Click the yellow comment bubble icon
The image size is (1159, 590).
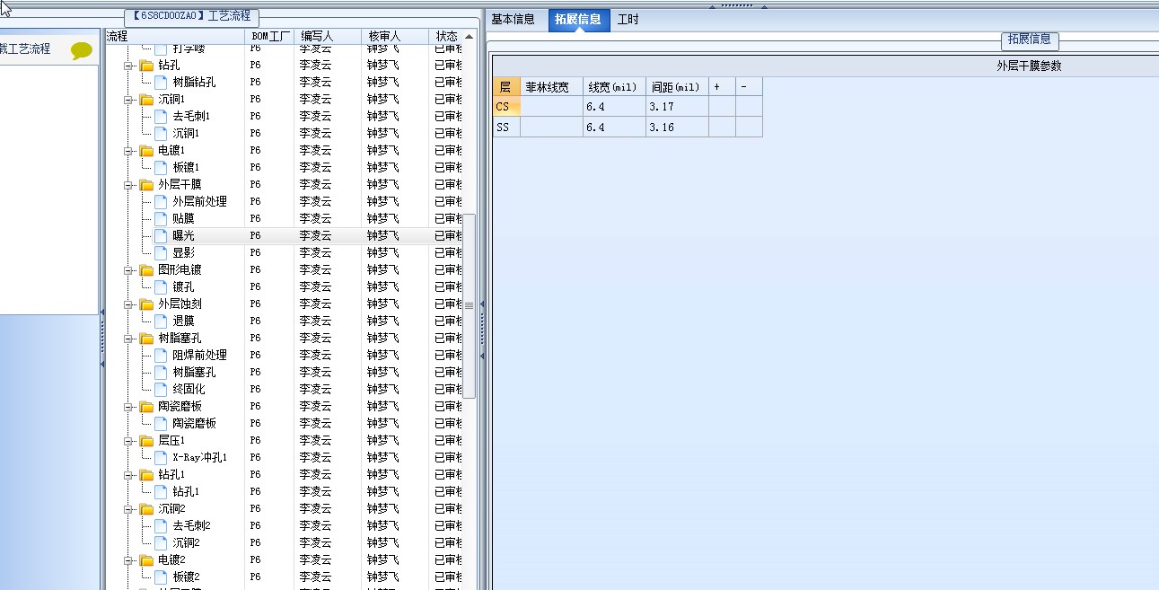82,50
